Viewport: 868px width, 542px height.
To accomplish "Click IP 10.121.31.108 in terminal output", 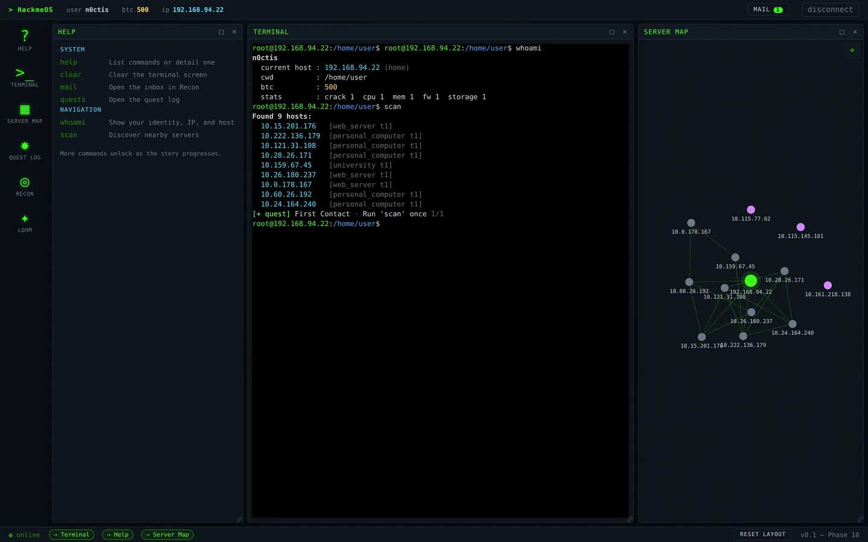I will point(288,146).
